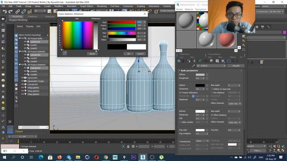Click the Fog color swatch

click(x=200, y=130)
